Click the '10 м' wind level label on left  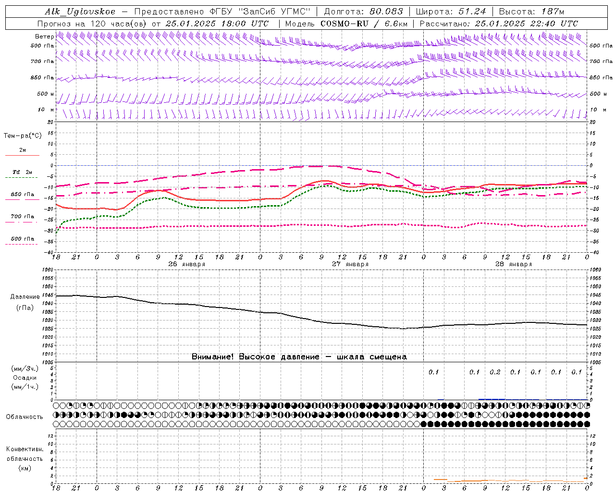click(x=46, y=110)
